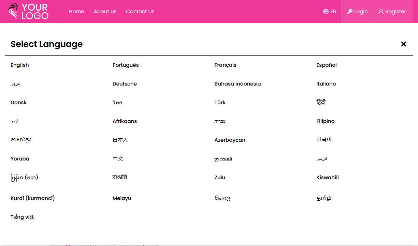
Task: Select Bengali (বাঙালি) language
Action: point(120,177)
